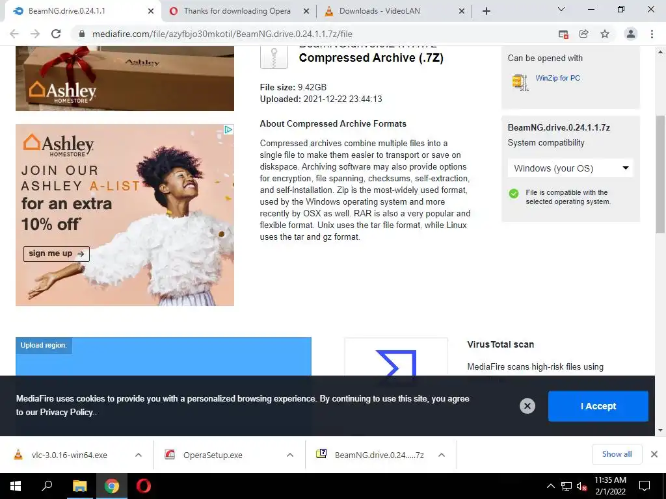Reload the MediaFire page
The width and height of the screenshot is (666, 499).
tap(56, 34)
